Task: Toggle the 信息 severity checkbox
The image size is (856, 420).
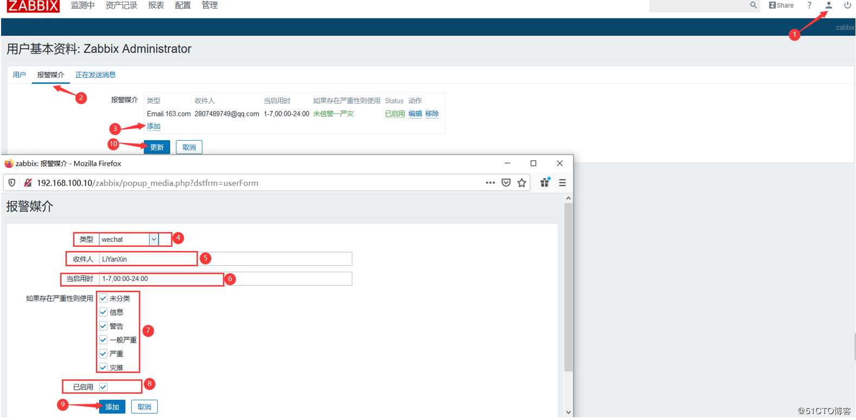Action: [x=103, y=312]
